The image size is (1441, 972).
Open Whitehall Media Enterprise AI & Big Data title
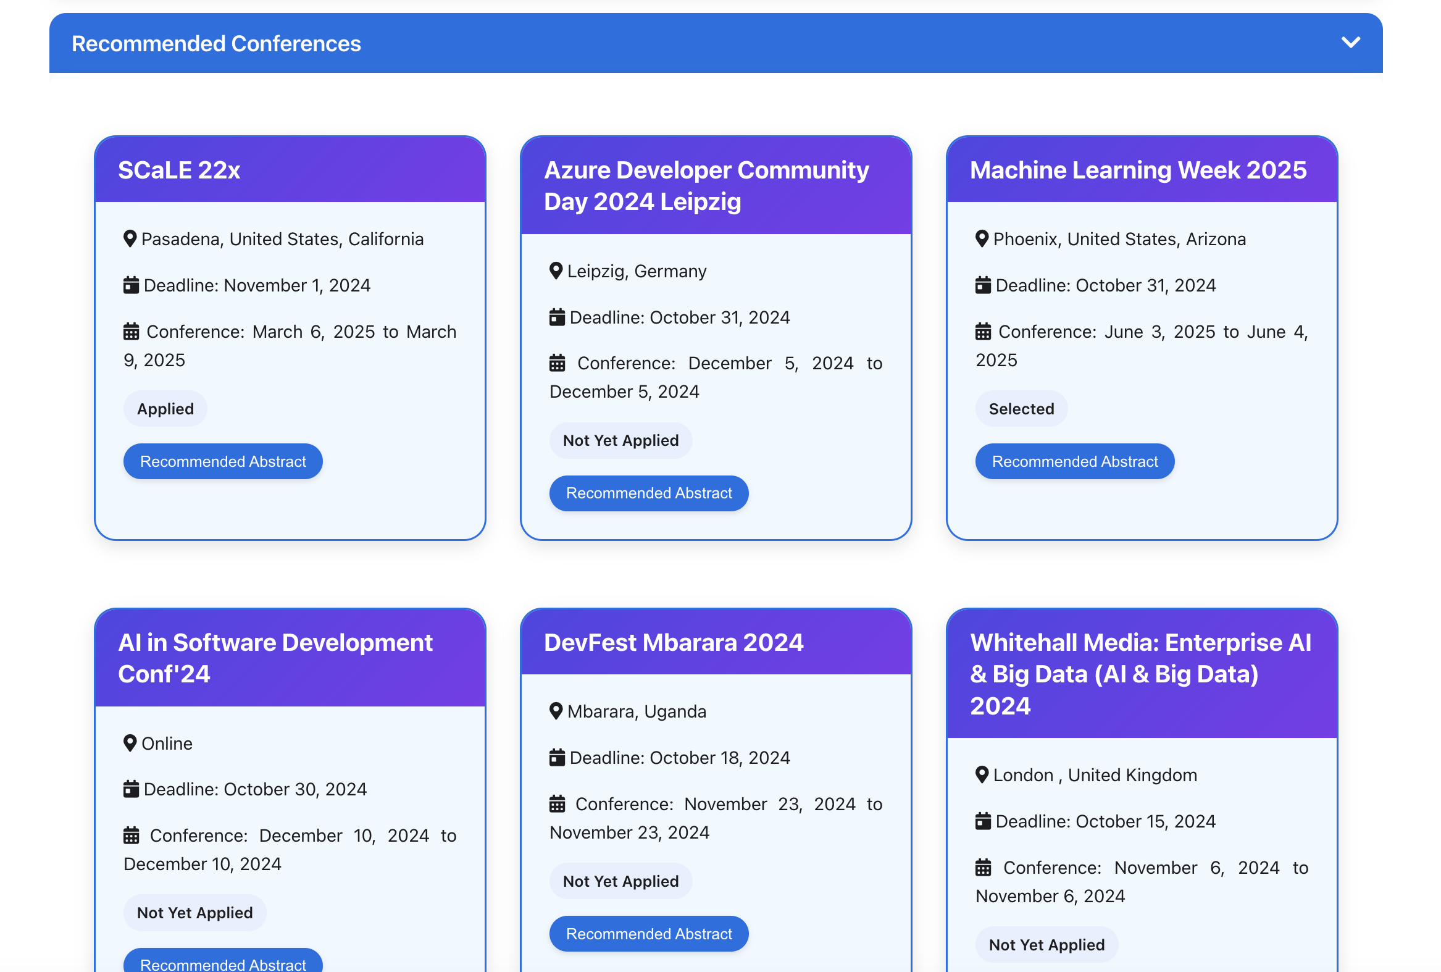(x=1140, y=674)
